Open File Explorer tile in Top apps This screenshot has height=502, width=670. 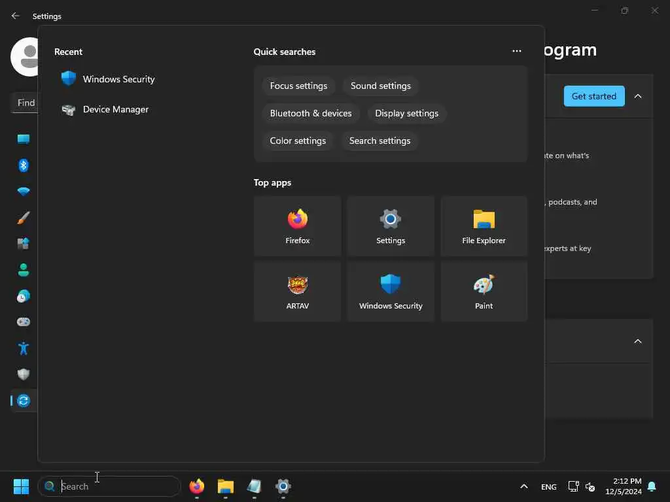[x=484, y=226]
